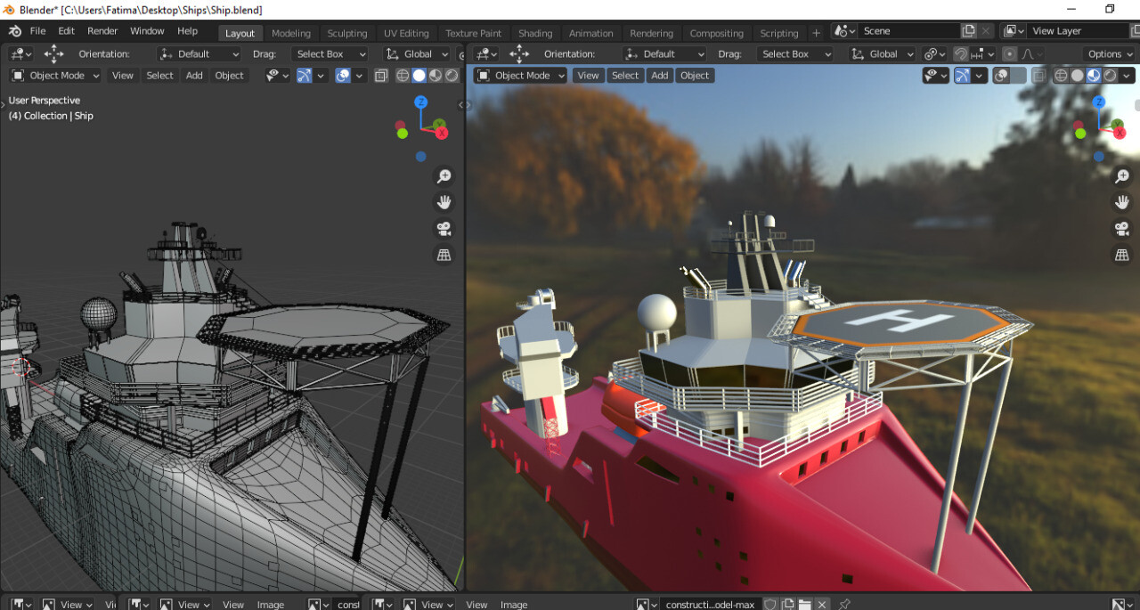Open the left viewport Select menu
This screenshot has height=610, width=1140.
click(x=160, y=76)
